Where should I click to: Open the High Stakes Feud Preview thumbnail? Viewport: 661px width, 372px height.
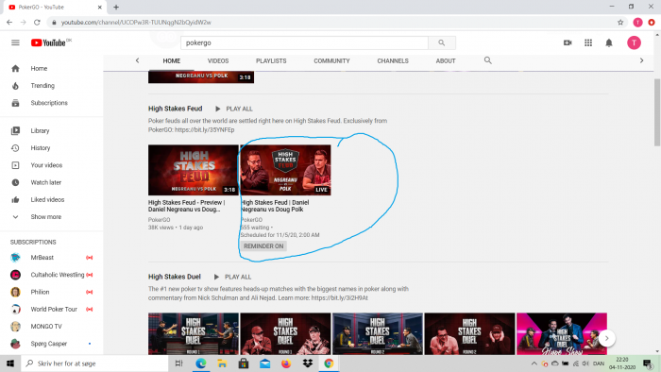[x=193, y=170]
